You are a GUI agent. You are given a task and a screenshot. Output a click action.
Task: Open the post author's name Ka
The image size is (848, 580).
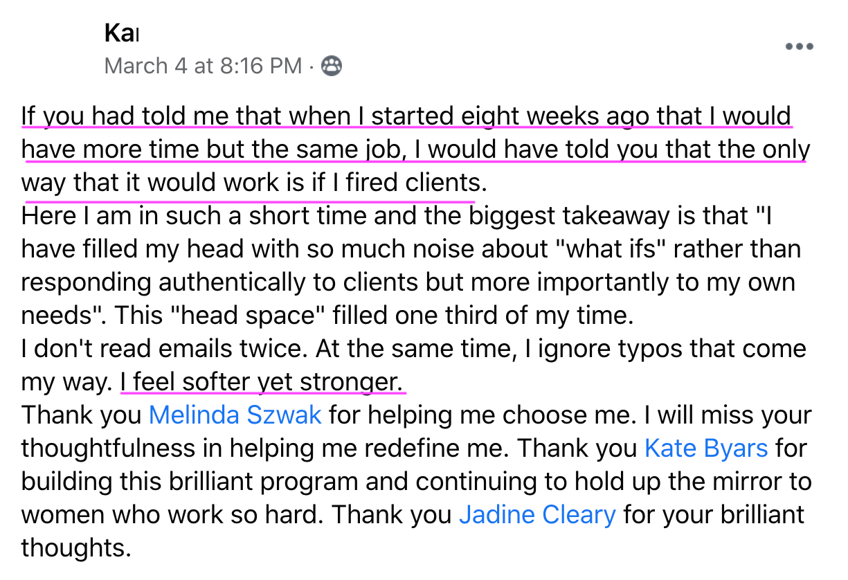pos(122,32)
